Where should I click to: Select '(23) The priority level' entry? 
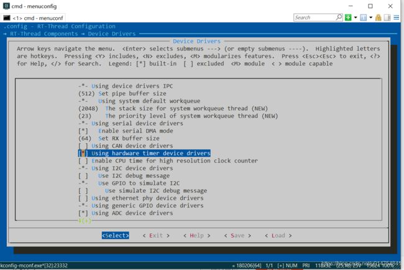(178, 116)
